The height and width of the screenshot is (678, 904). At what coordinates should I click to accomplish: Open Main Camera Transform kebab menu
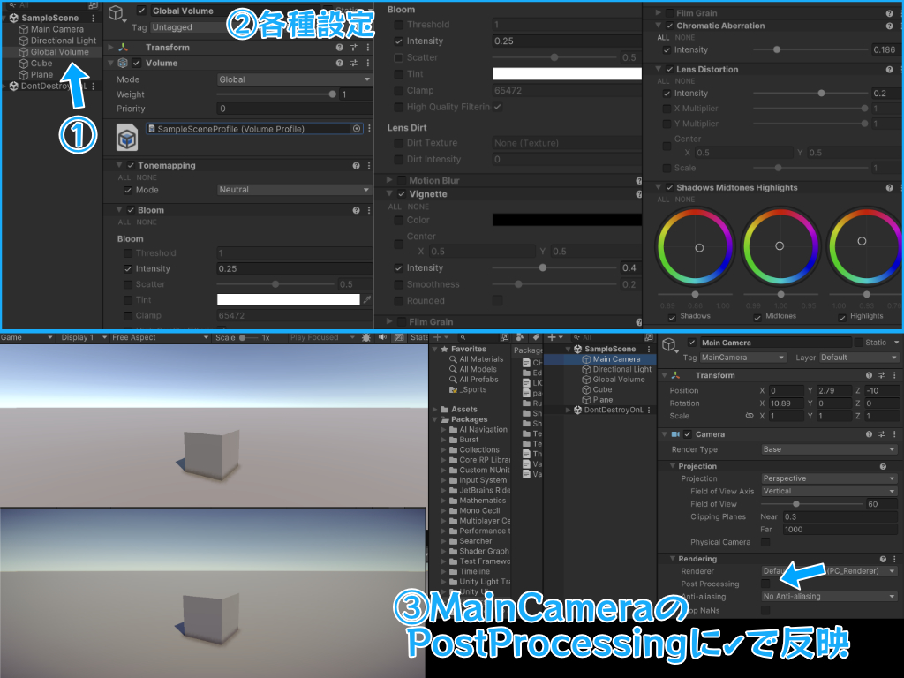pos(894,375)
